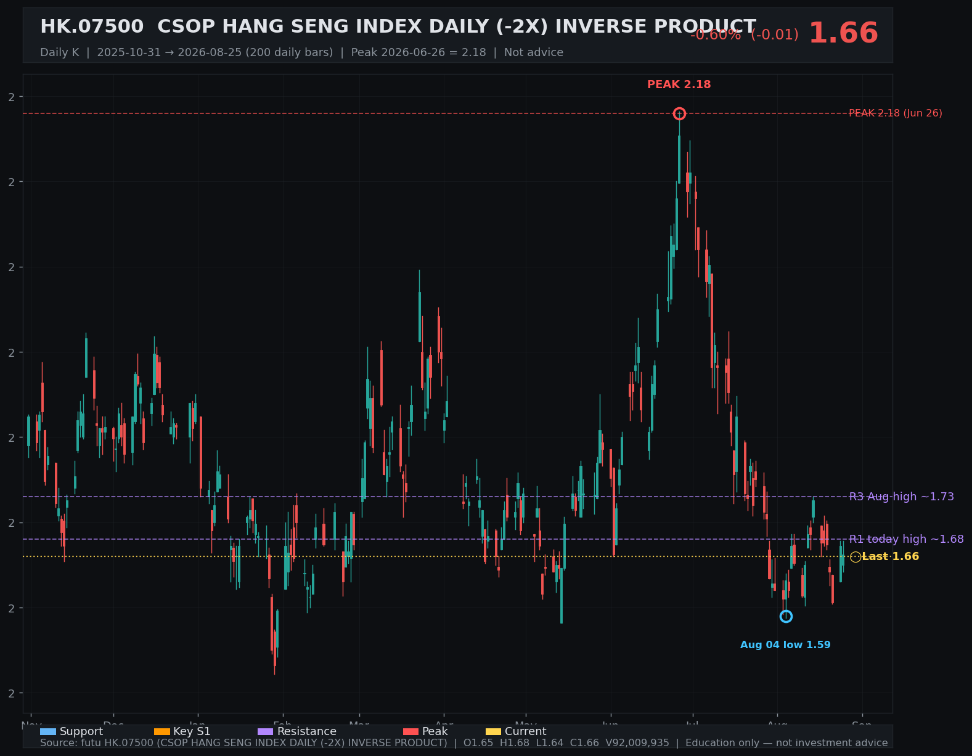
Task: Click the Aug label on the time axis
Action: [x=777, y=725]
